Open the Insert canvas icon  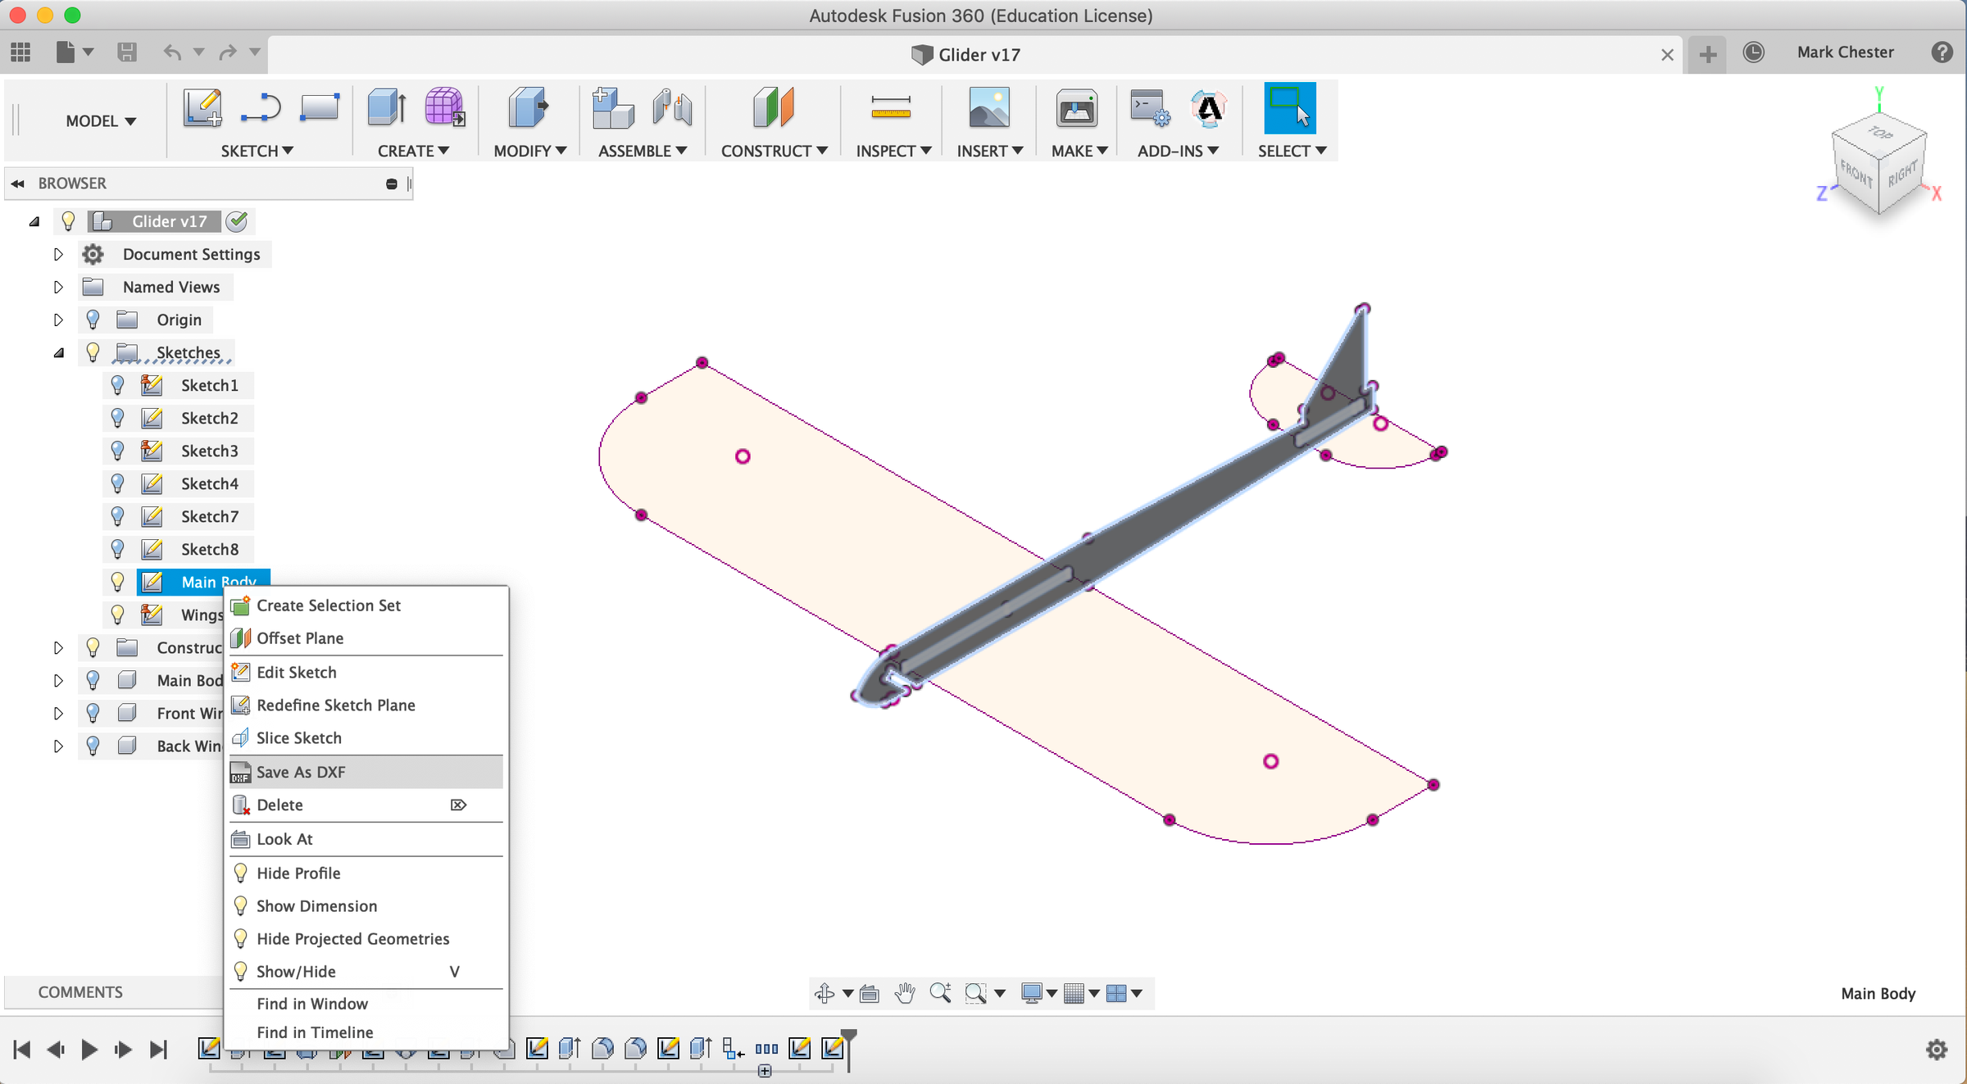coord(989,107)
